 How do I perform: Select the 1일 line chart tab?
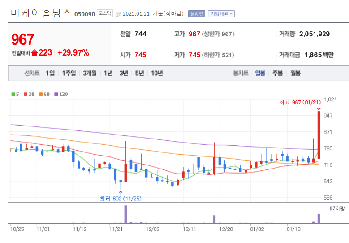point(50,73)
